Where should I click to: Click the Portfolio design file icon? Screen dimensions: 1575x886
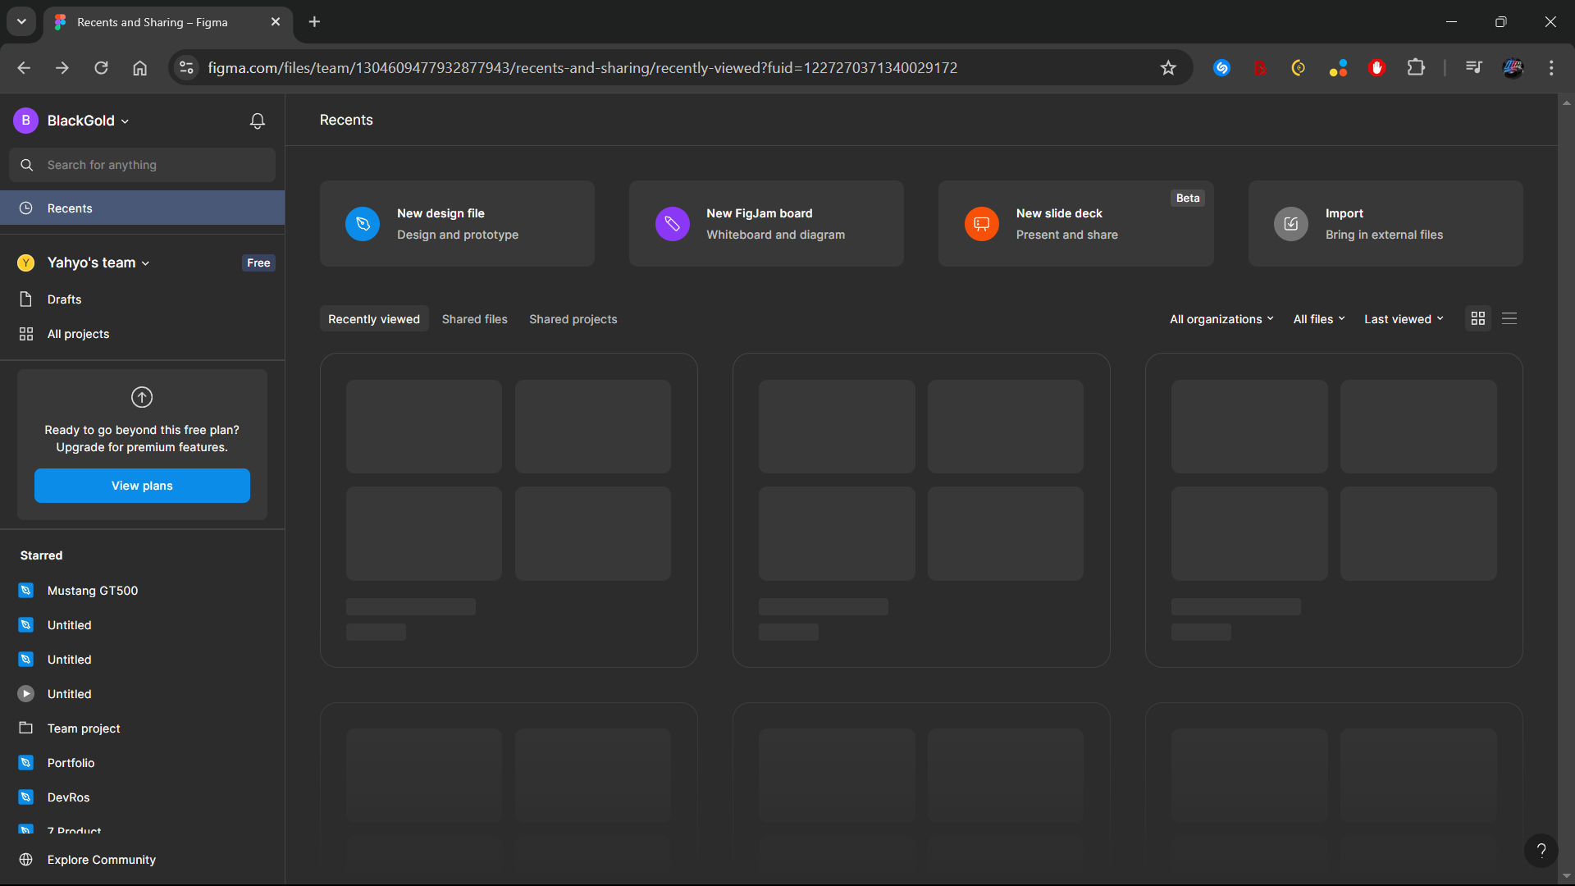[25, 763]
